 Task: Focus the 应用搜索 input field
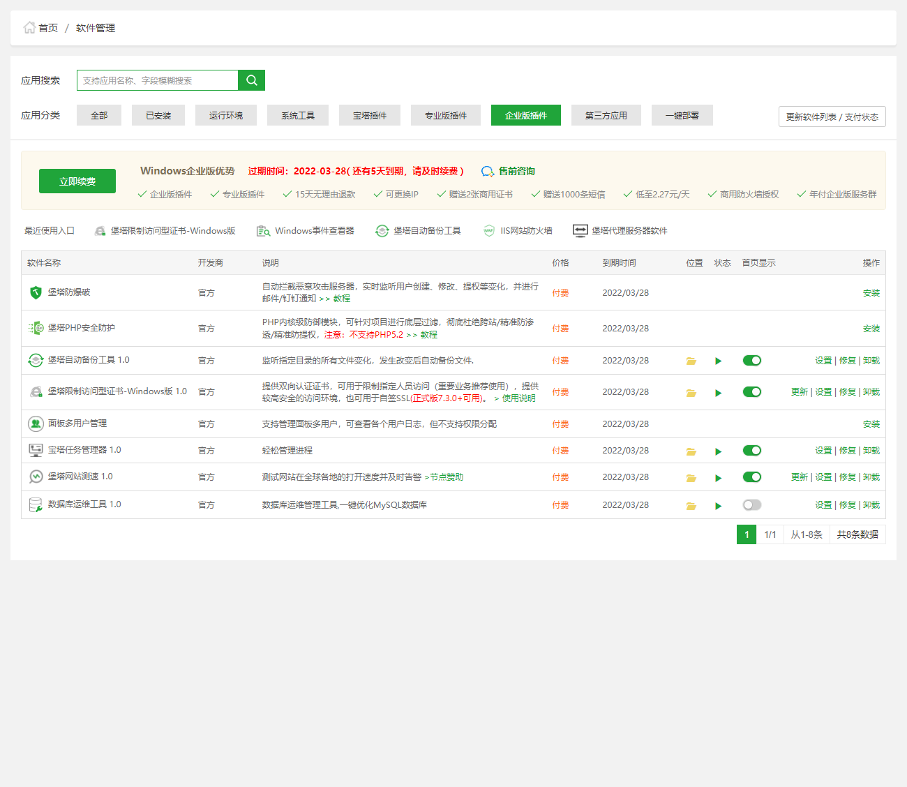[158, 80]
